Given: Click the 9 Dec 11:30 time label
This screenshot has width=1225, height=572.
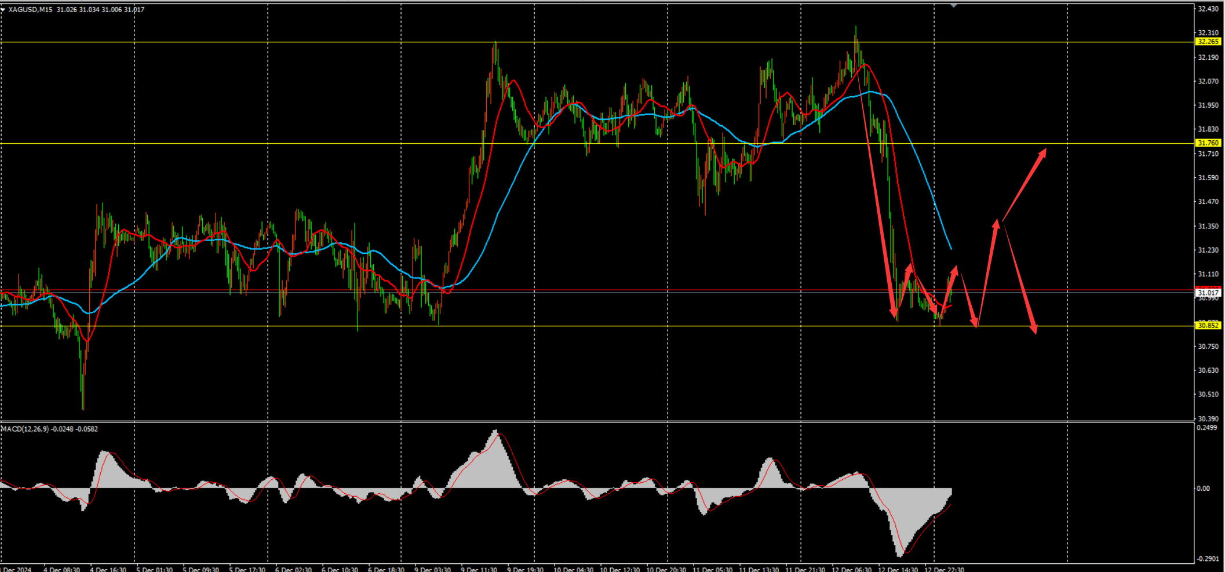Looking at the screenshot, I should (x=479, y=569).
